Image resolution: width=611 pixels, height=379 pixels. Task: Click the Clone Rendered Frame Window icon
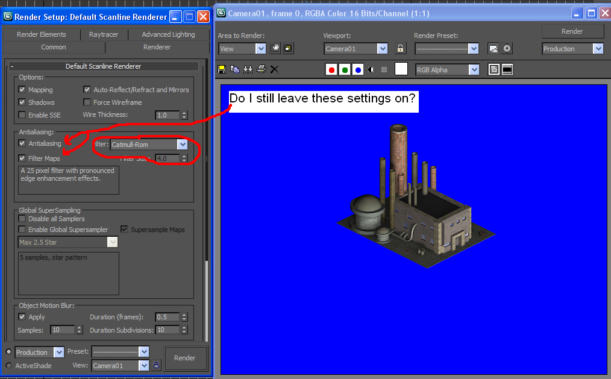point(248,69)
